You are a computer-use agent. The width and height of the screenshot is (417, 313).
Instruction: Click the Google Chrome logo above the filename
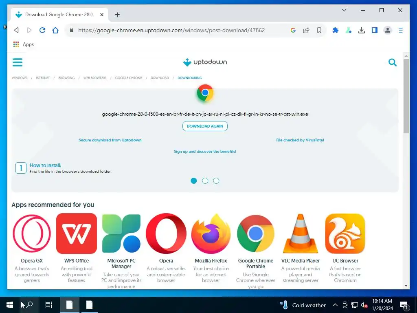(205, 93)
